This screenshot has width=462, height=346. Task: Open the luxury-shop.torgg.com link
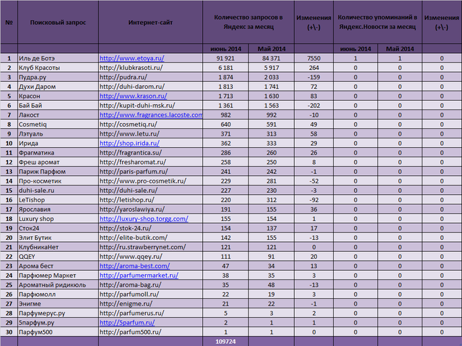(144, 218)
